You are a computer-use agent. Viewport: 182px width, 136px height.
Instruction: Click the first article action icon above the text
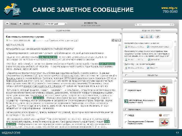pyautogui.click(x=113, y=40)
